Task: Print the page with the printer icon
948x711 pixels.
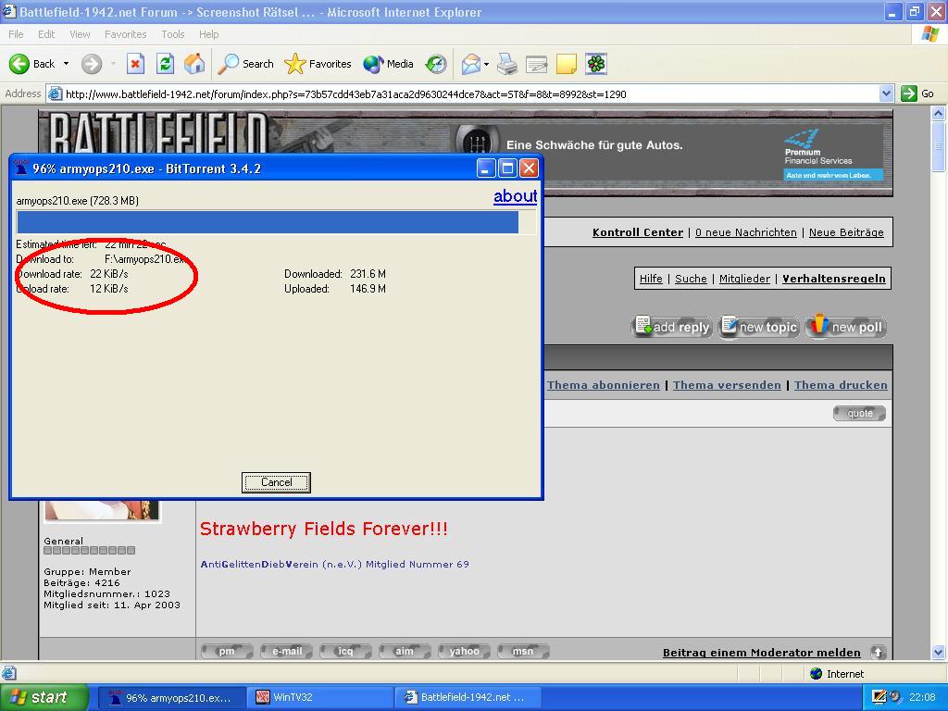Action: tap(507, 64)
